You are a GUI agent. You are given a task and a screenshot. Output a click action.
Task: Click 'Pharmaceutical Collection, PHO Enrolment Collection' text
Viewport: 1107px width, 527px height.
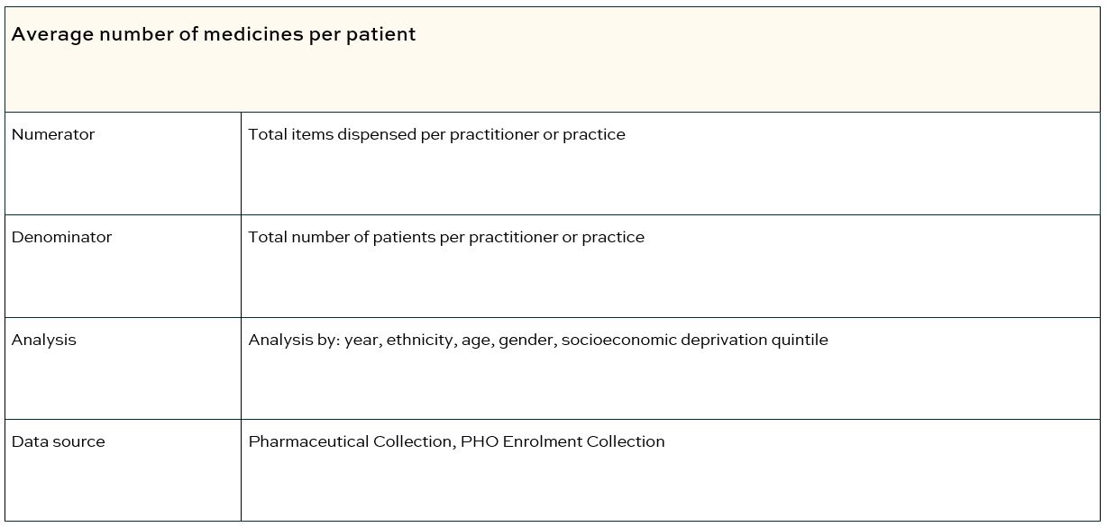(x=456, y=442)
